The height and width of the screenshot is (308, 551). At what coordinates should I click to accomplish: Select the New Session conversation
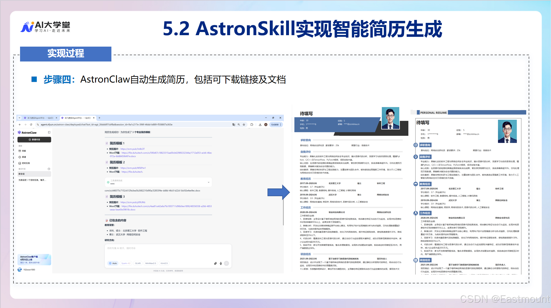(34, 174)
